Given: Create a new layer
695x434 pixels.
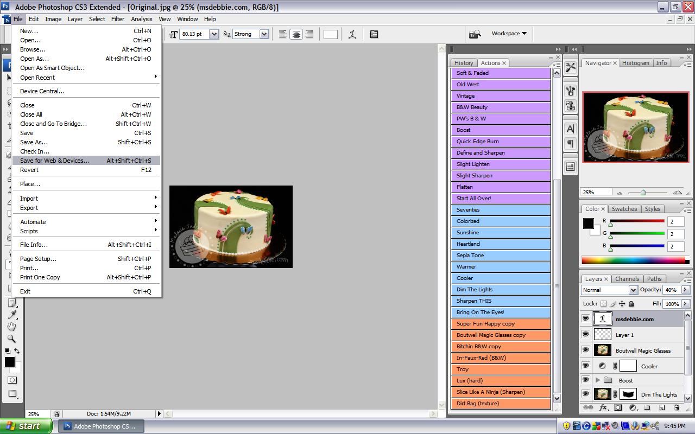Looking at the screenshot, I should point(662,407).
